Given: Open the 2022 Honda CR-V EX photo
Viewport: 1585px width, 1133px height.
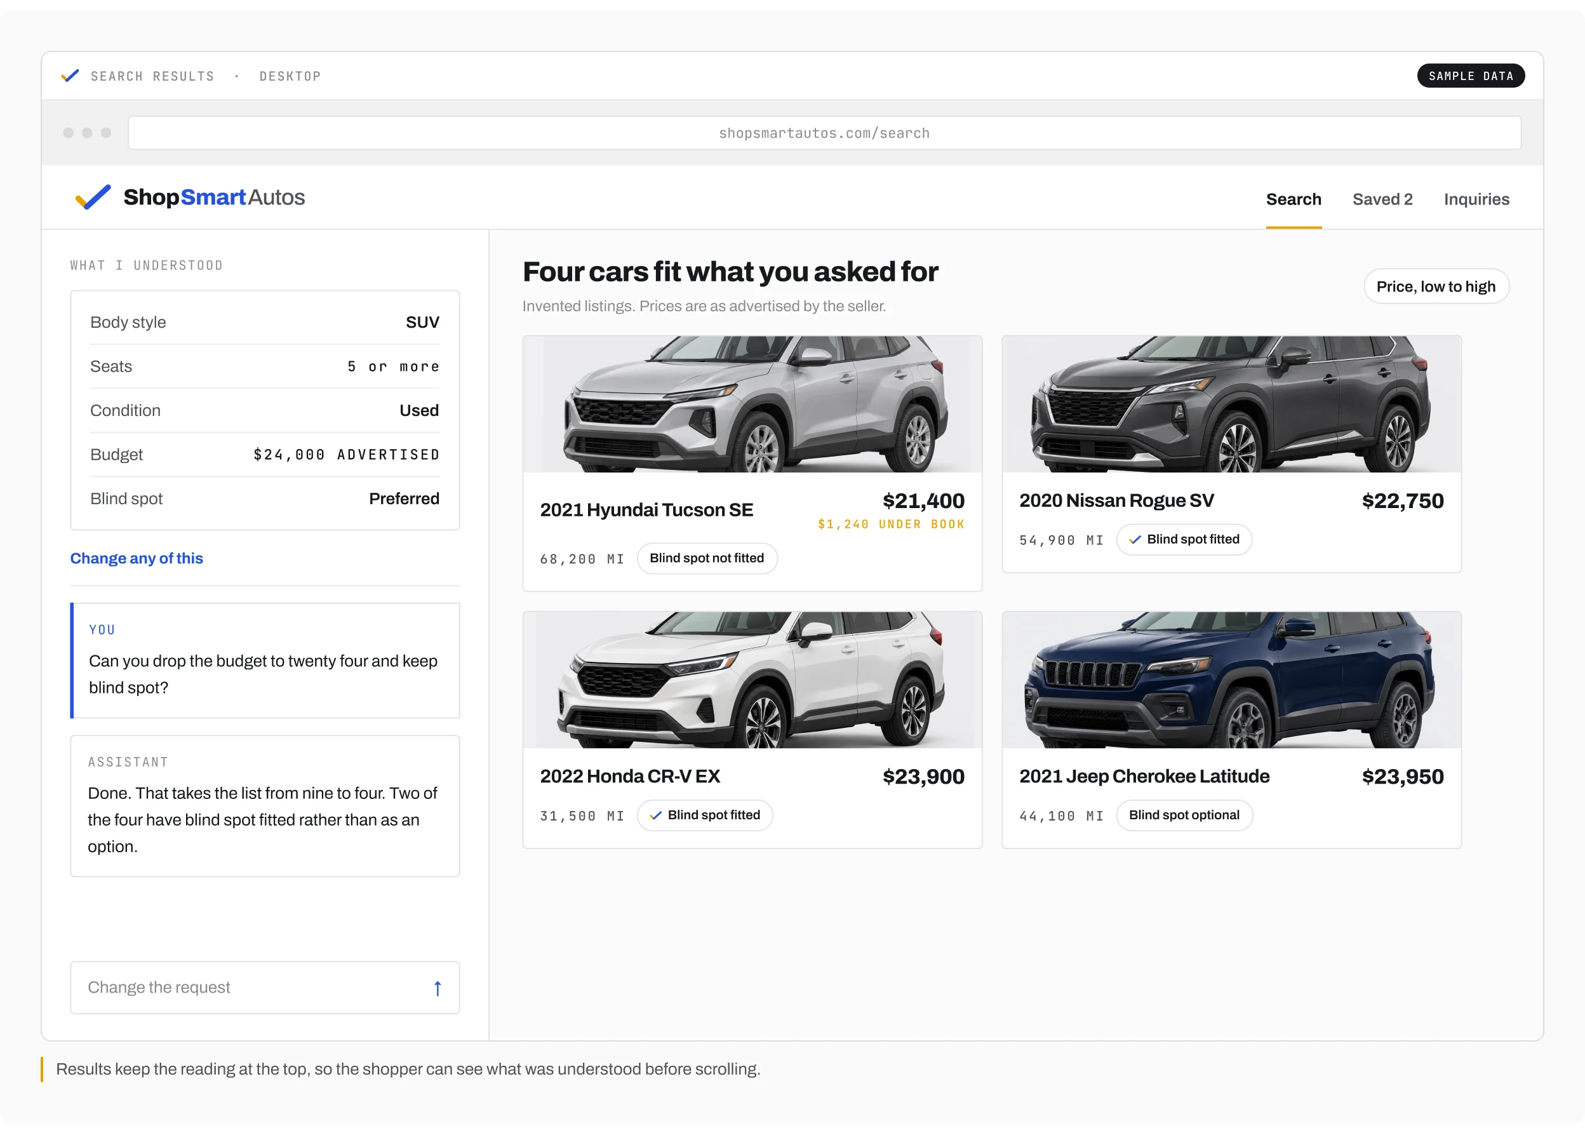Looking at the screenshot, I should [x=752, y=680].
